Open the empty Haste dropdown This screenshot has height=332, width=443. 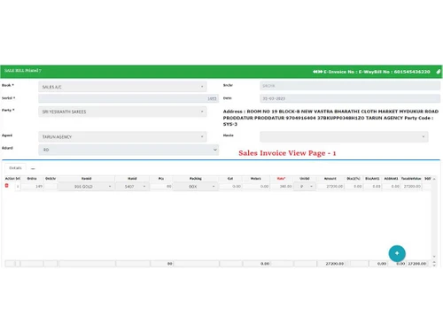coord(344,136)
